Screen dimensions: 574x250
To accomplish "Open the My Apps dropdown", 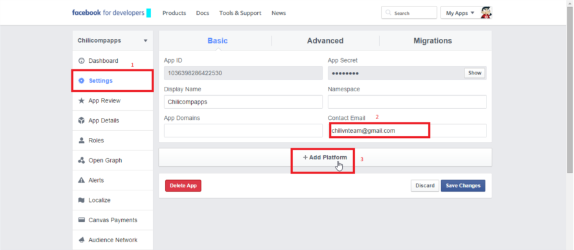I will point(460,13).
